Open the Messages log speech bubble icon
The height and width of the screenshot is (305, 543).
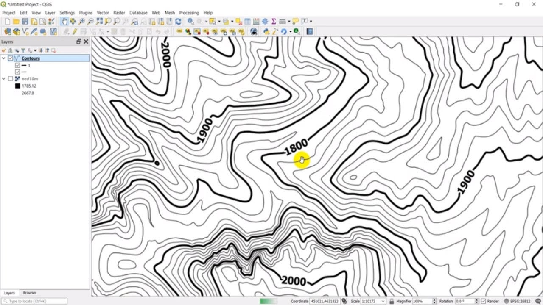(539, 301)
